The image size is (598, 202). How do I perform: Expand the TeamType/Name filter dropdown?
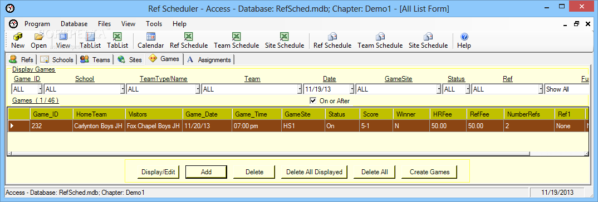(198, 89)
